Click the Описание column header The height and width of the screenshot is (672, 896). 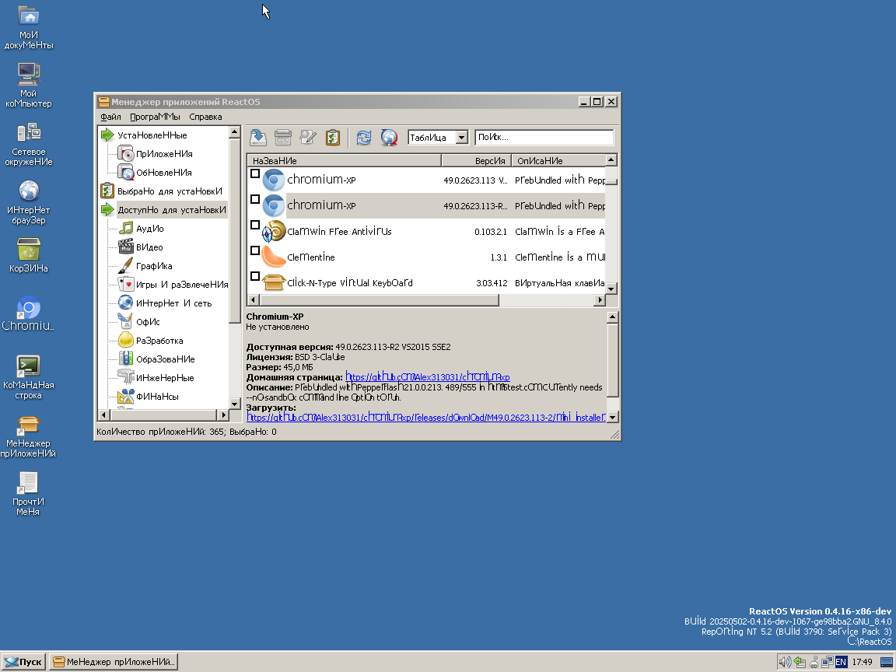tap(558, 160)
